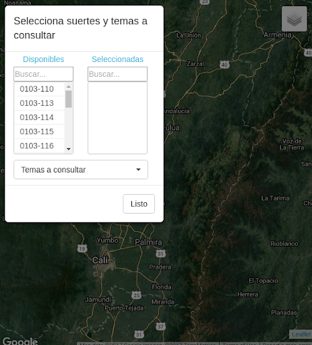
Task: Open the map layers control icon
Action: point(294,19)
